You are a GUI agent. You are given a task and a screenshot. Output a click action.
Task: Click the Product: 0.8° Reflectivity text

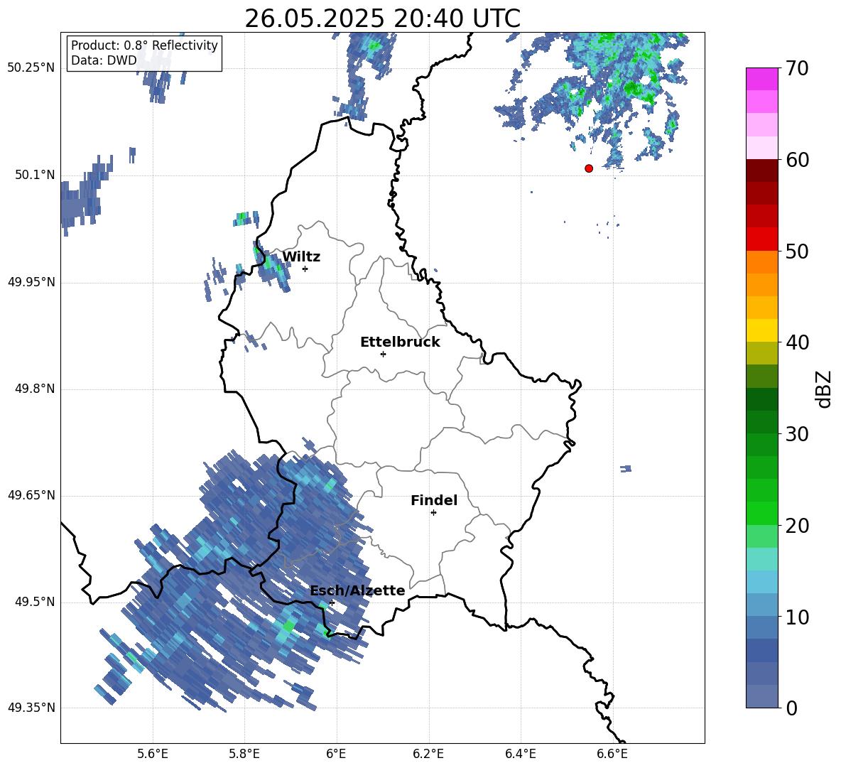coord(144,45)
